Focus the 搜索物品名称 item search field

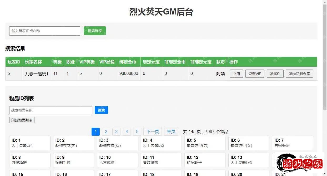pos(51,110)
